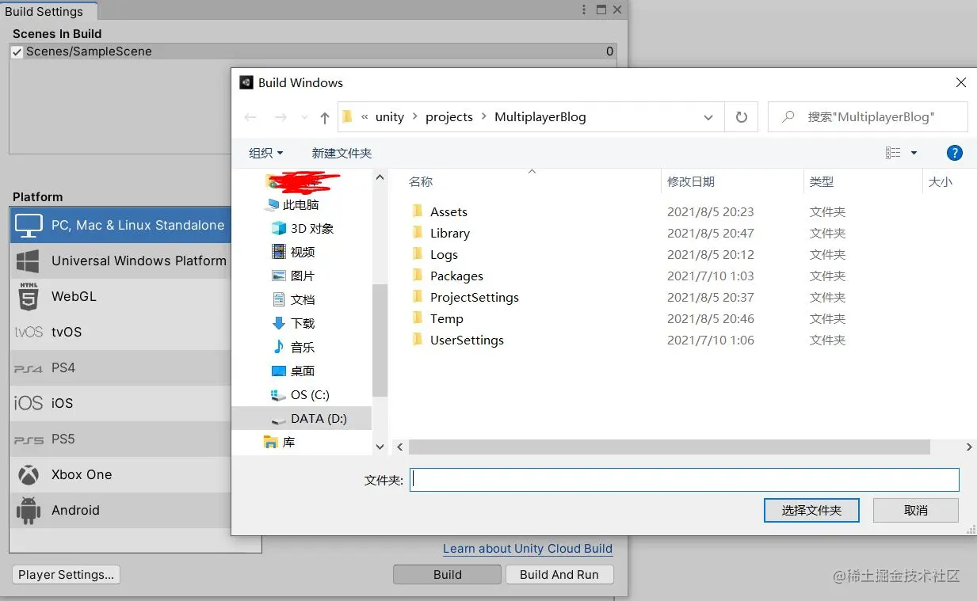This screenshot has height=601, width=977.
Task: Toggle Scenes/SampleScene checkbox
Action: click(17, 52)
